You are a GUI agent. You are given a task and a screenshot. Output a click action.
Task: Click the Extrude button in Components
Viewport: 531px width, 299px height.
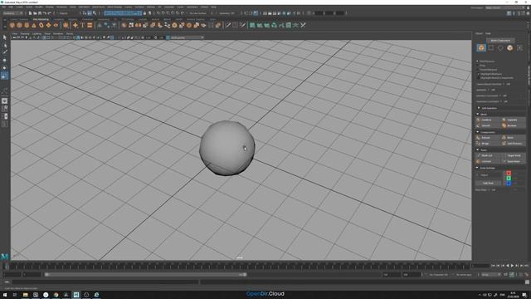coord(488,138)
